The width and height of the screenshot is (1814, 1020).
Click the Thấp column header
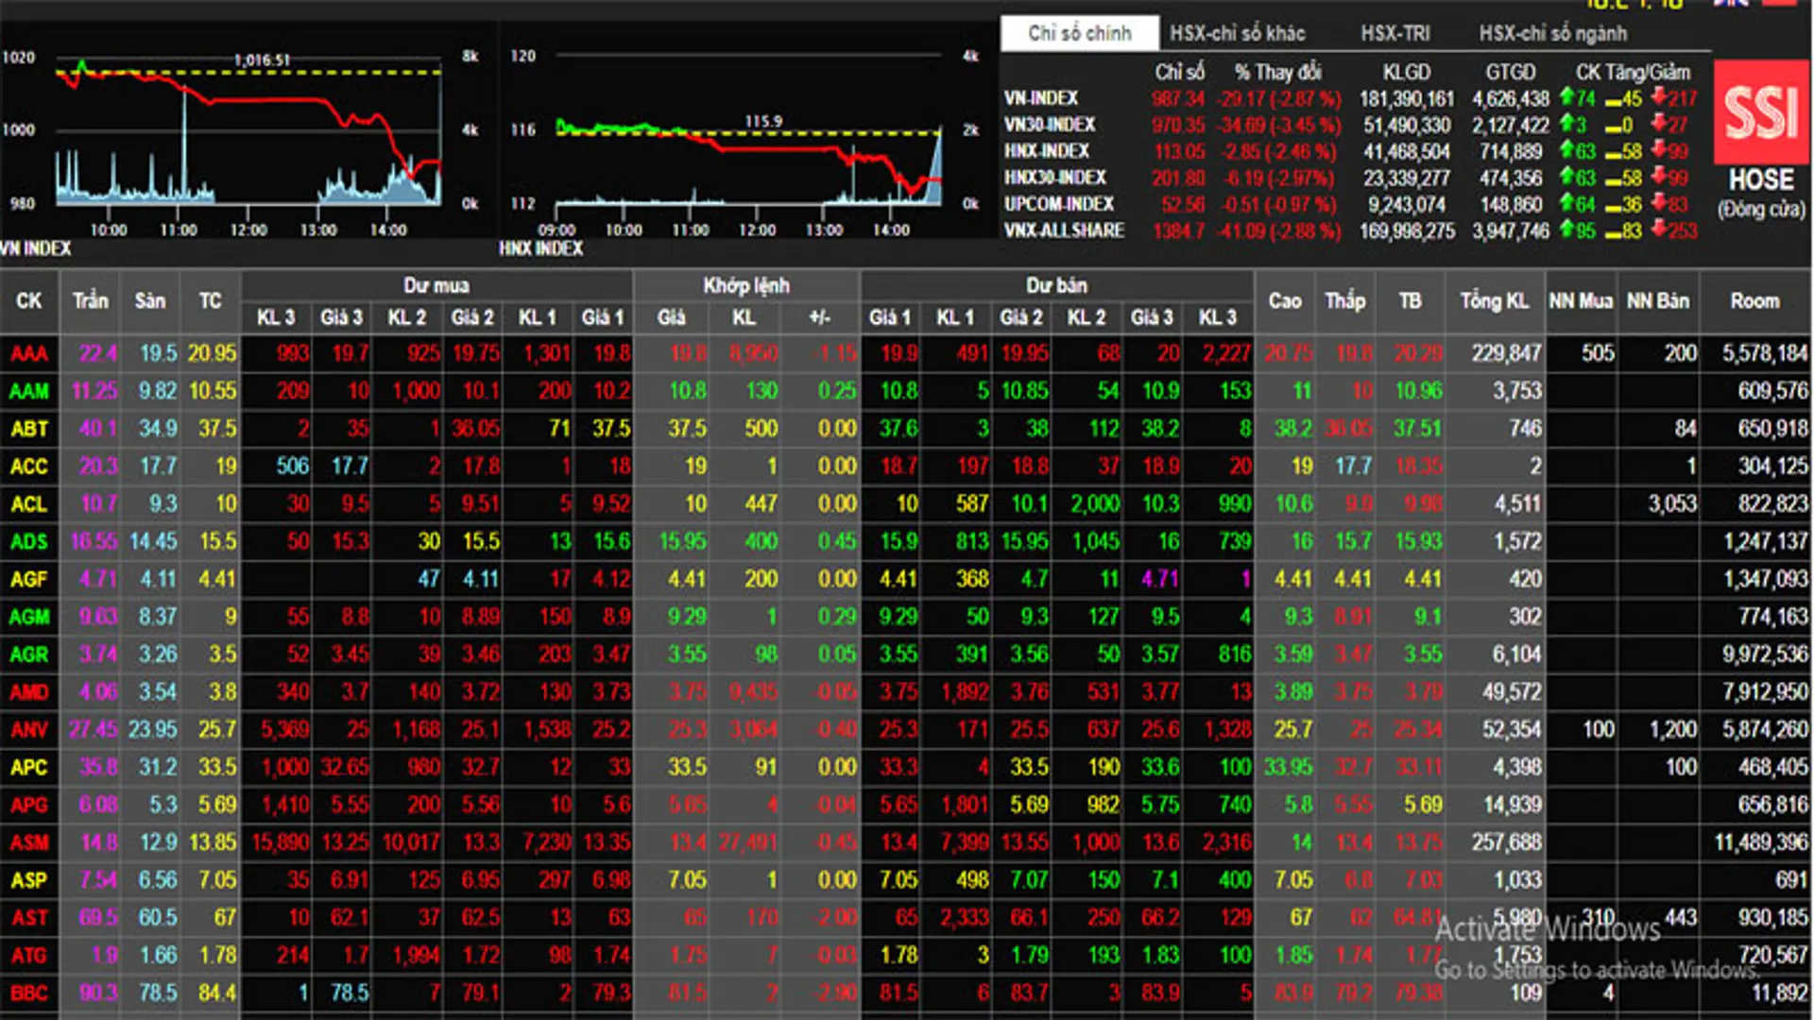pos(1345,301)
